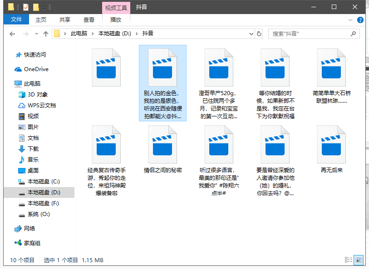
Task: Click the search magnifier in 搜索"抖音" box
Action: [x=353, y=34]
